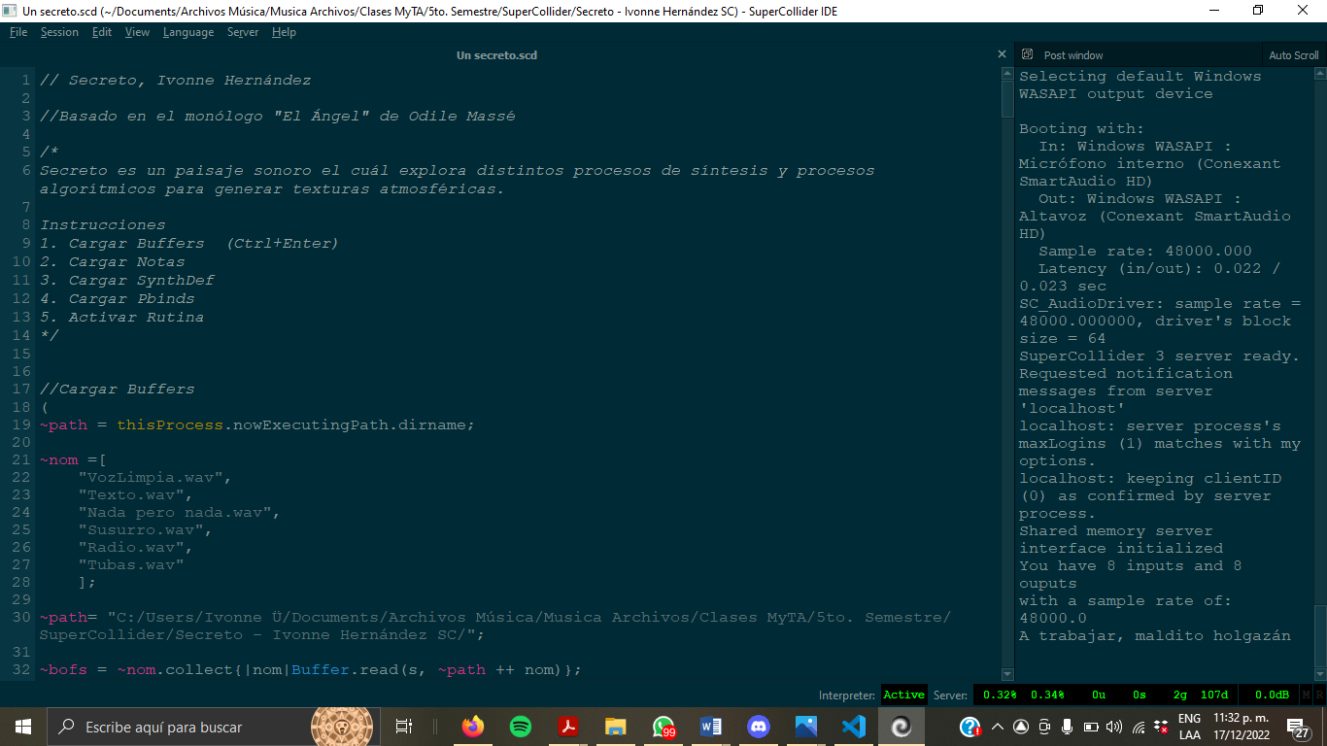Open Windows Task View
The image size is (1327, 746).
pyautogui.click(x=404, y=727)
